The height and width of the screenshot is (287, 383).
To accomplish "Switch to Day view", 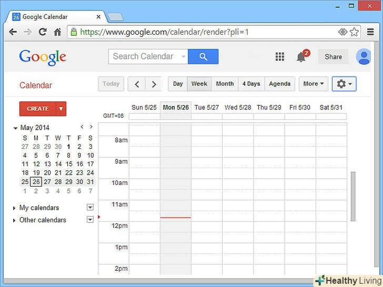I will coord(178,84).
